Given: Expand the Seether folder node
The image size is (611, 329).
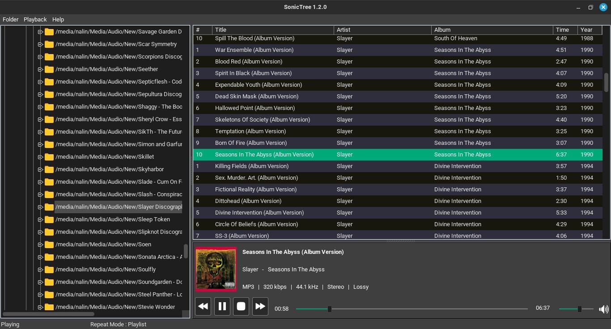Looking at the screenshot, I should (x=40, y=69).
